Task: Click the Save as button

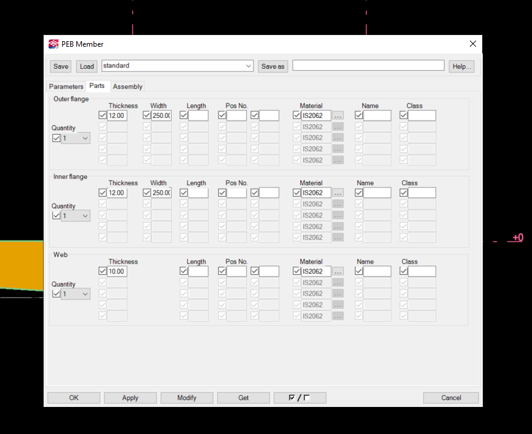Action: pyautogui.click(x=273, y=66)
